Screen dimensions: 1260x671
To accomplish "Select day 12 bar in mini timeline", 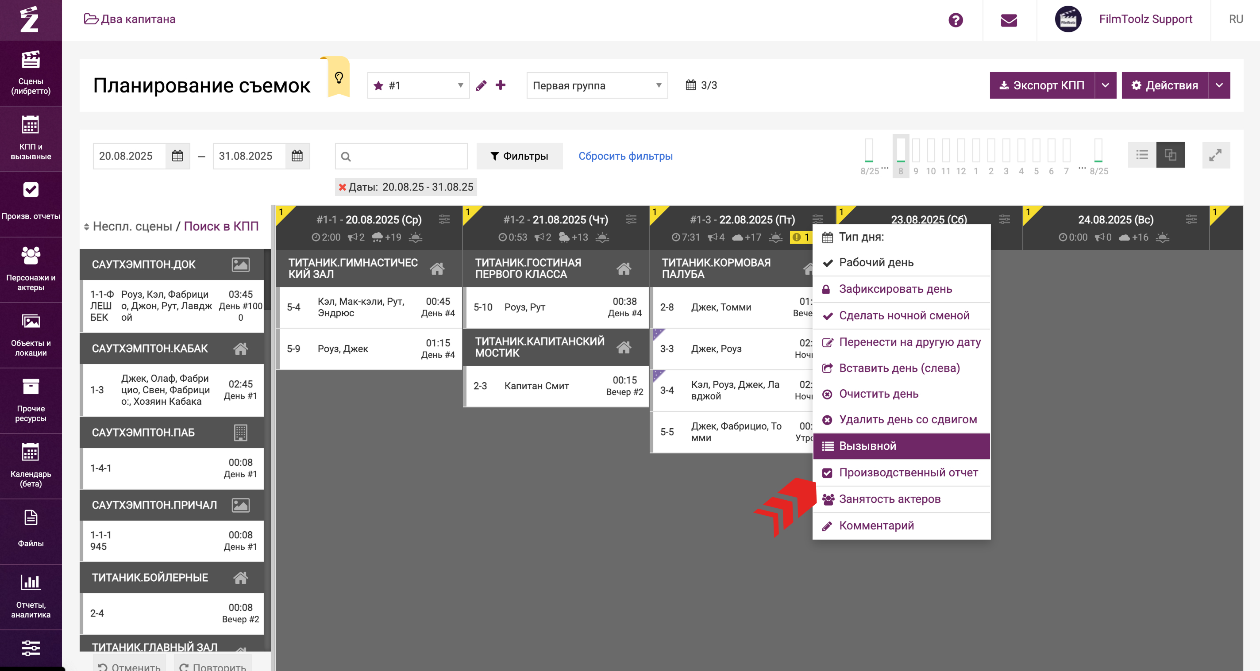I will pyautogui.click(x=961, y=157).
